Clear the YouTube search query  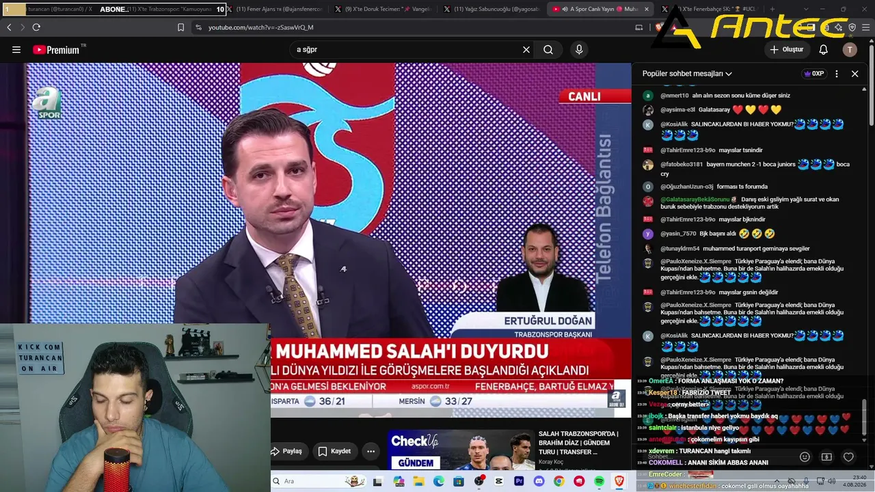(526, 50)
